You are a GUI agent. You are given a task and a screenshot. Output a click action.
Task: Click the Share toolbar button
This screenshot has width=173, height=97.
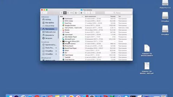88,13
